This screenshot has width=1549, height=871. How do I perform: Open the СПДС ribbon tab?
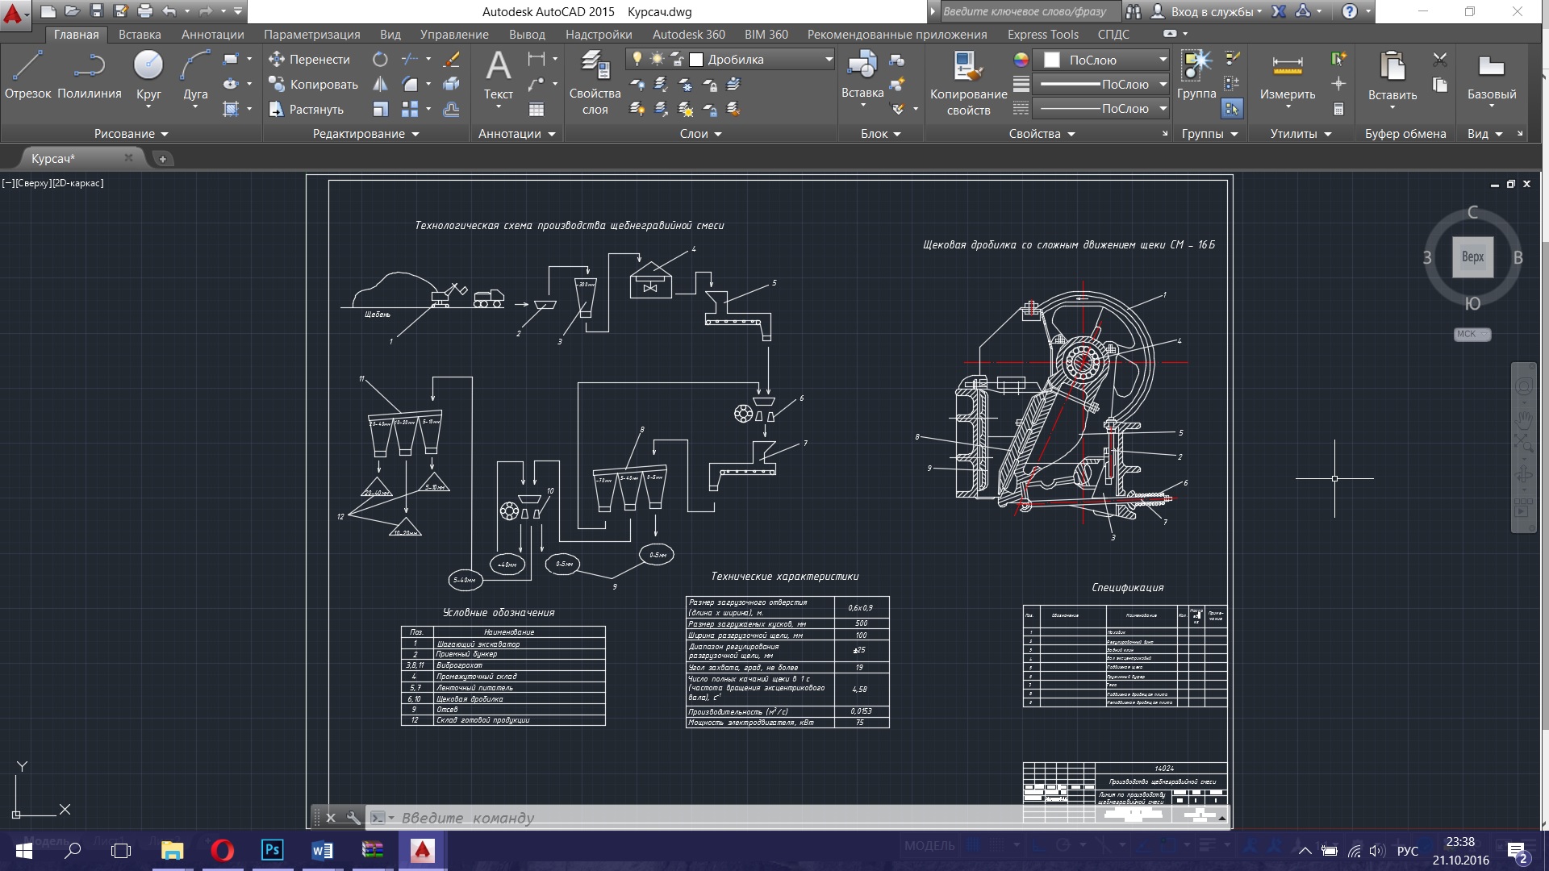point(1113,35)
